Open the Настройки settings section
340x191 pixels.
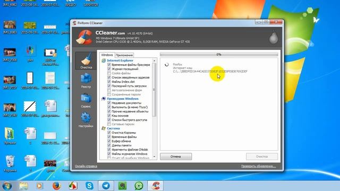(86, 120)
